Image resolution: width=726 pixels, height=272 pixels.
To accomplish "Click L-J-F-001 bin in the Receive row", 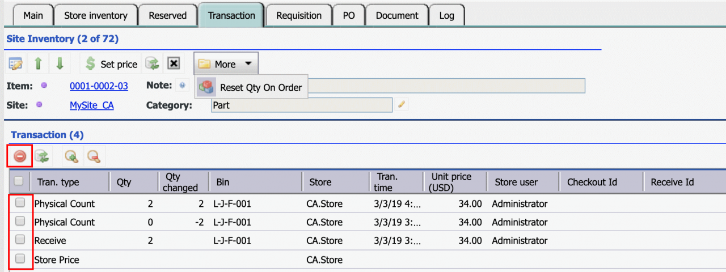I will pyautogui.click(x=232, y=241).
